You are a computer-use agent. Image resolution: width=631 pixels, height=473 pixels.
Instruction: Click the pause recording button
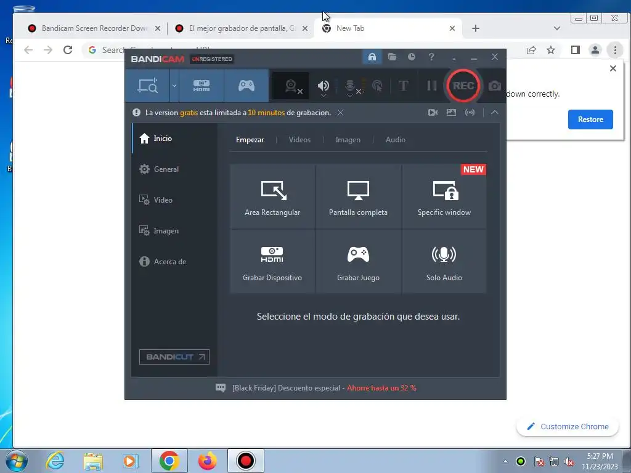click(431, 86)
